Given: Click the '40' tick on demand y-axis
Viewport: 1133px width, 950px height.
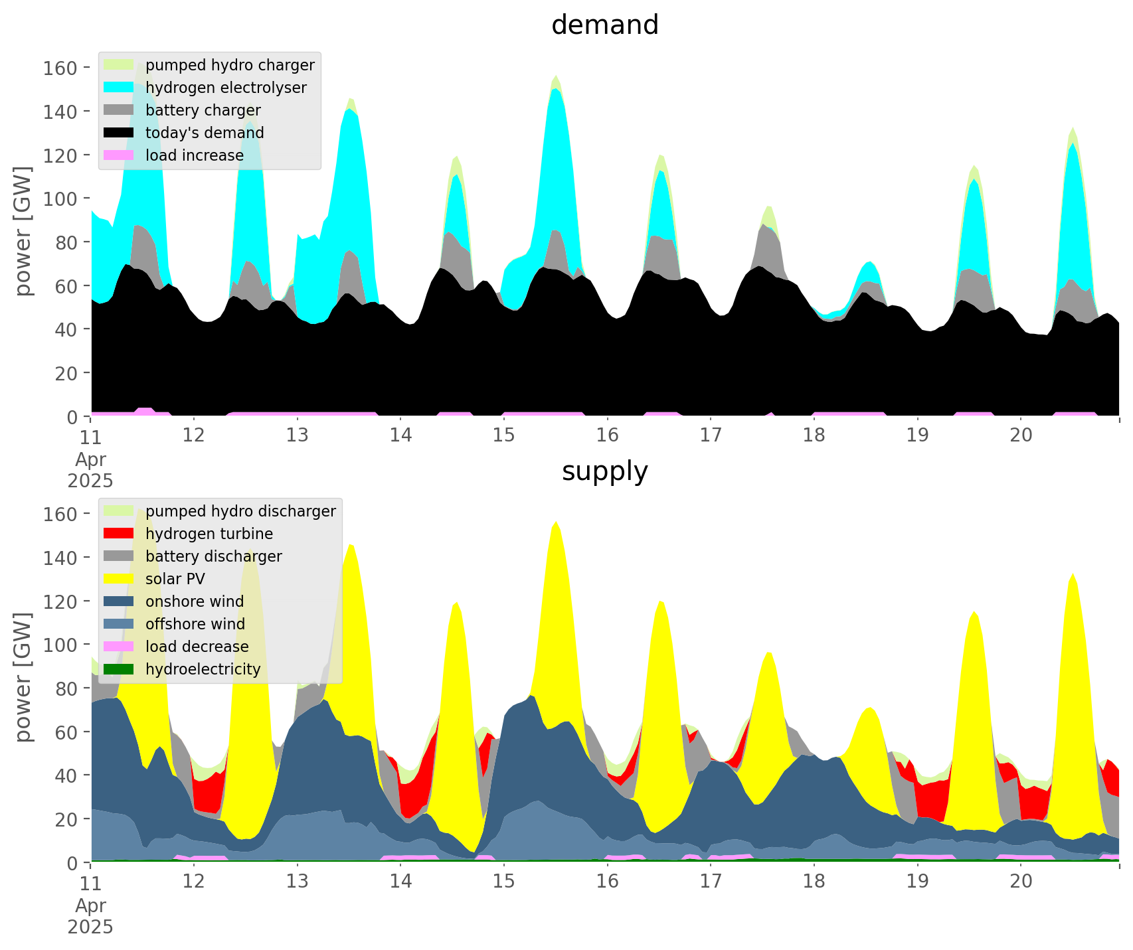Looking at the screenshot, I should tap(67, 329).
